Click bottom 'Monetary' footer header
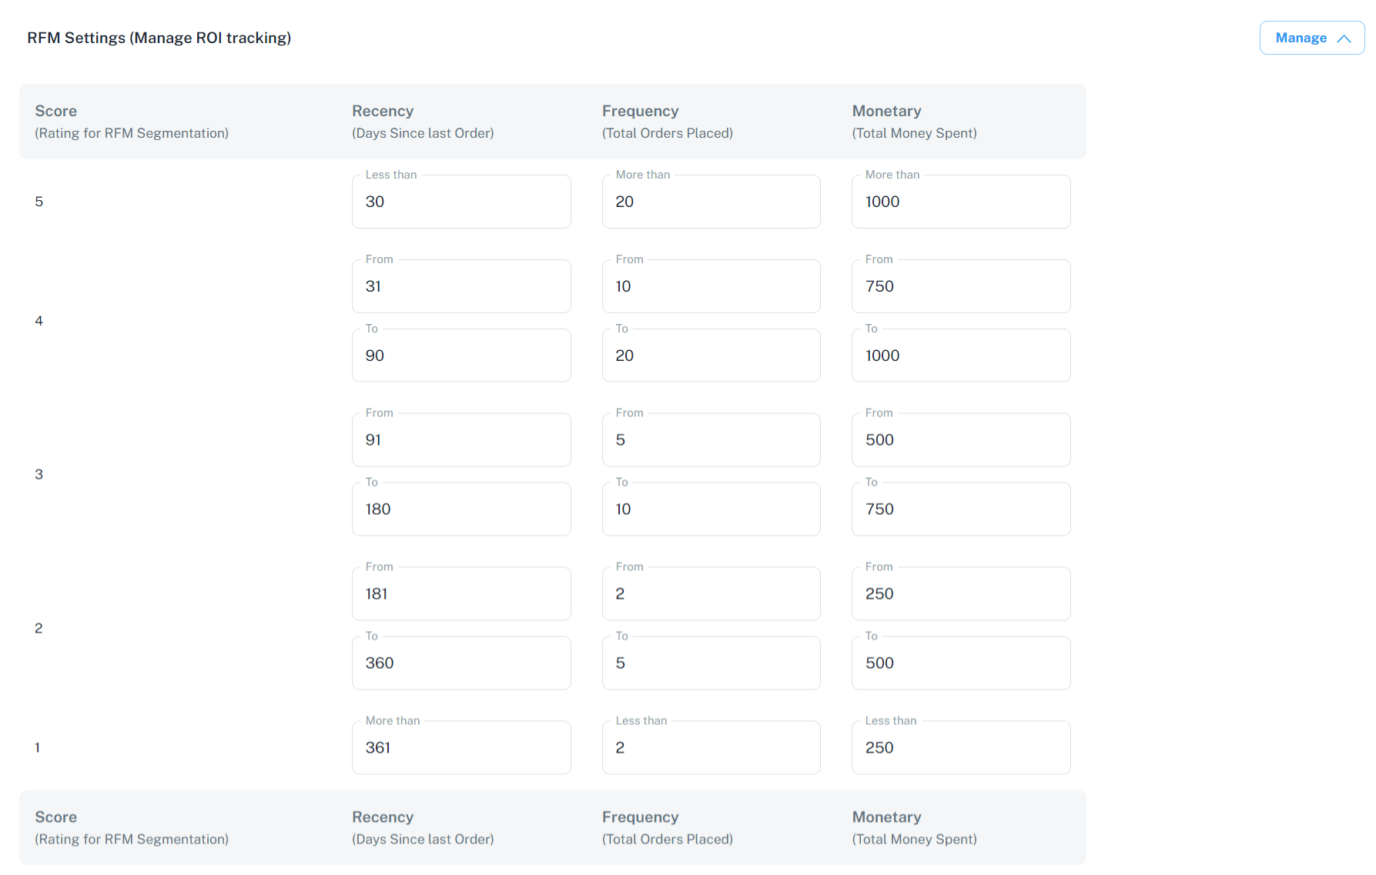1376x875 pixels. [887, 817]
